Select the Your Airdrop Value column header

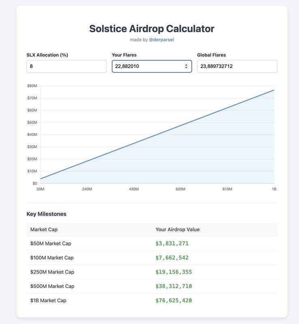click(177, 230)
